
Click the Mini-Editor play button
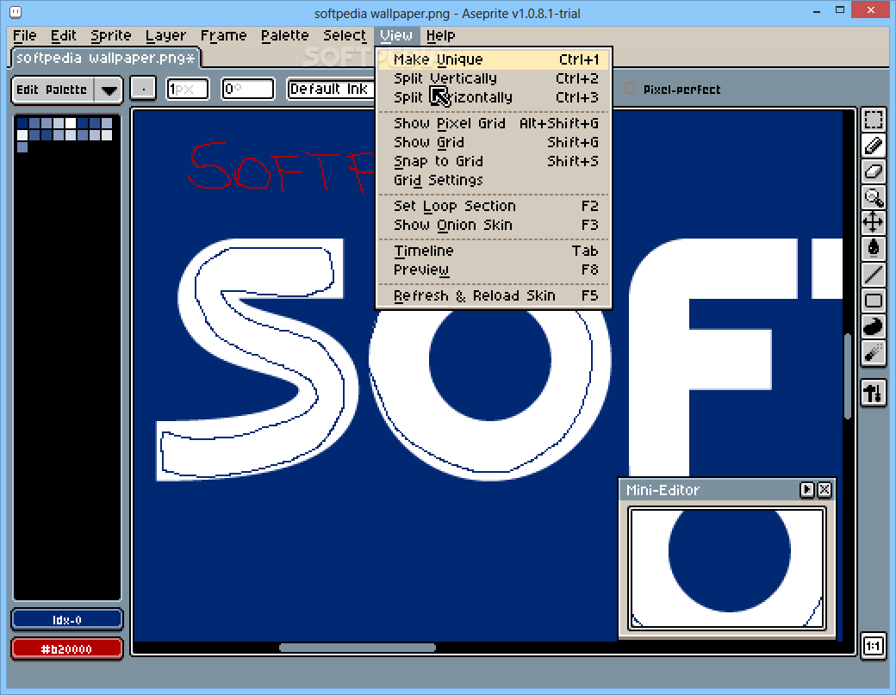point(807,489)
